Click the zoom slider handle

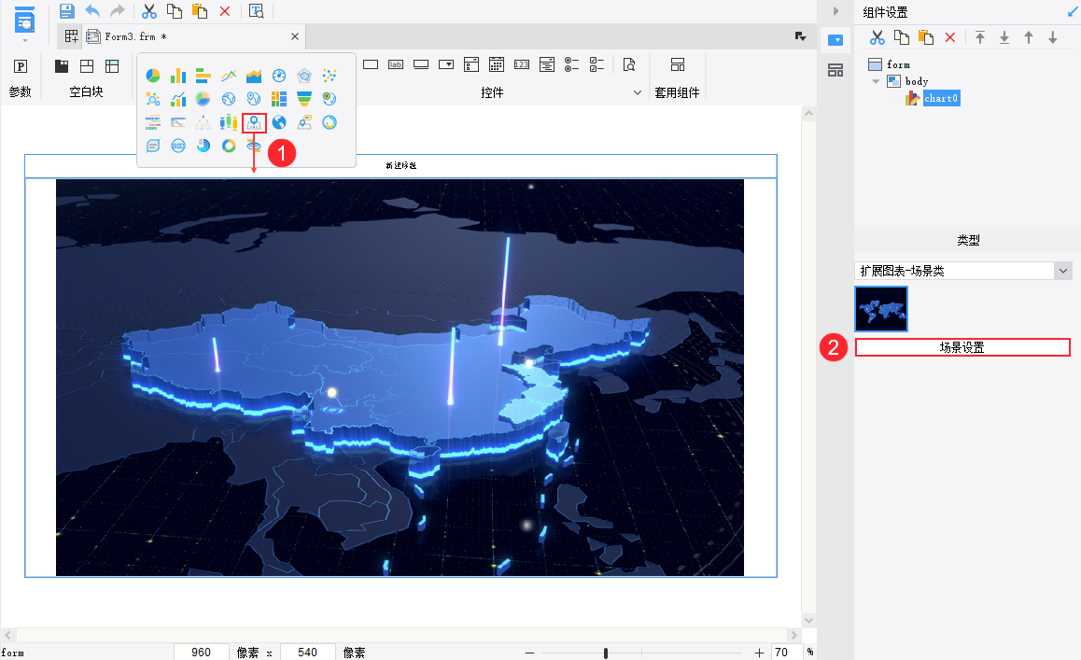point(605,653)
